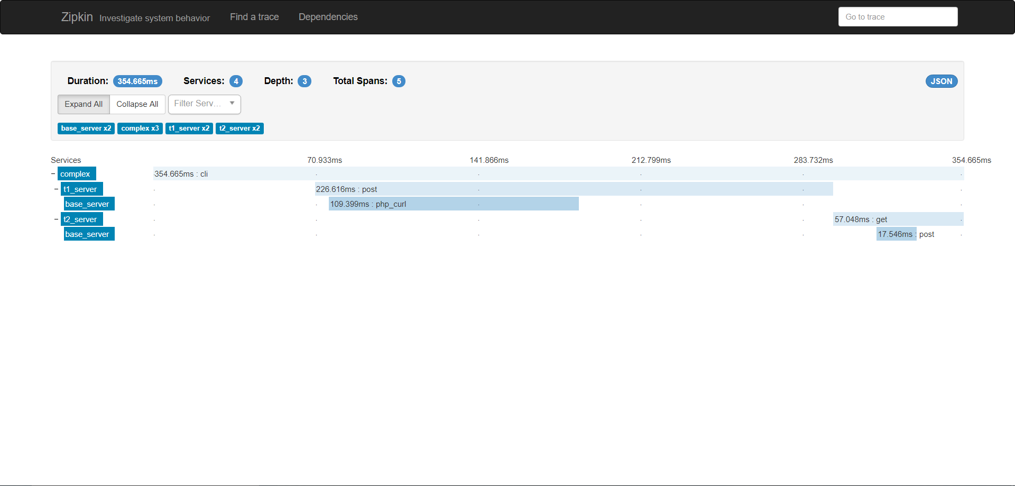Open the Zipkin home link

(77, 17)
